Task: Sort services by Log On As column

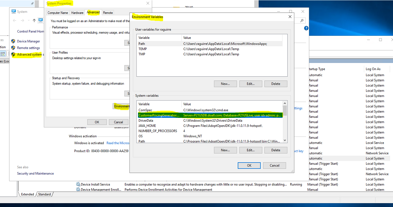Action: [373, 69]
